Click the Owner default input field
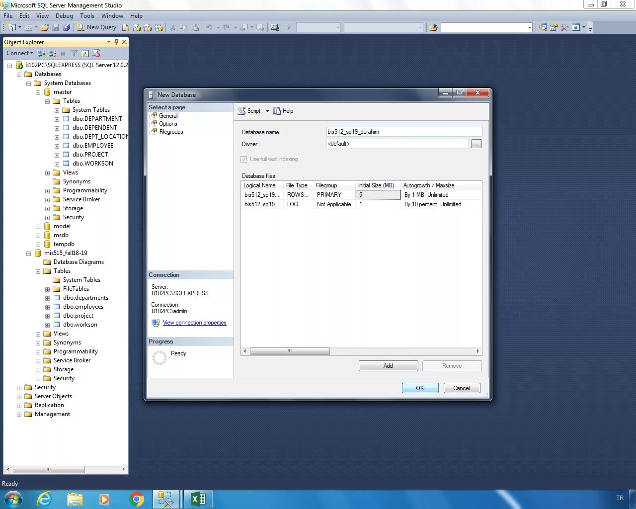This screenshot has width=636, height=509. [397, 144]
